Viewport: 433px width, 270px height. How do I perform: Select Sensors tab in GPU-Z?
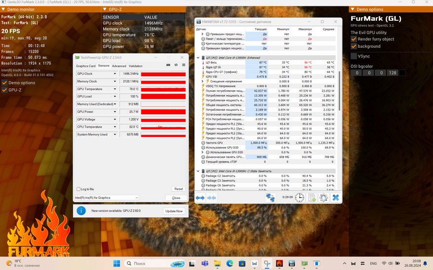click(x=104, y=66)
